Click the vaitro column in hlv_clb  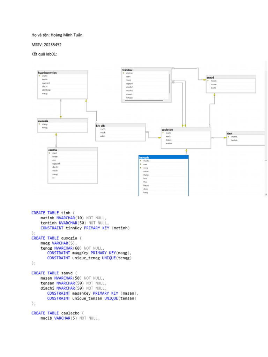click(103, 136)
